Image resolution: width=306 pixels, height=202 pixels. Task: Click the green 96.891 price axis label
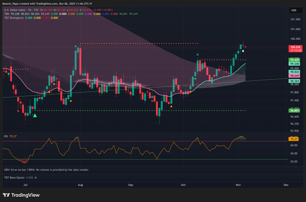click(x=294, y=111)
